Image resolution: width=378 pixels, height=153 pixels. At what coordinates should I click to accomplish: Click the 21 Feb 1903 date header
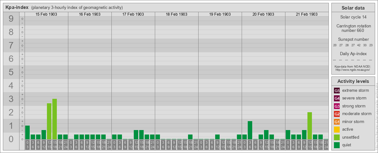pyautogui.click(x=306, y=14)
